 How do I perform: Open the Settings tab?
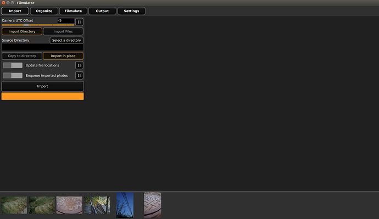131,11
